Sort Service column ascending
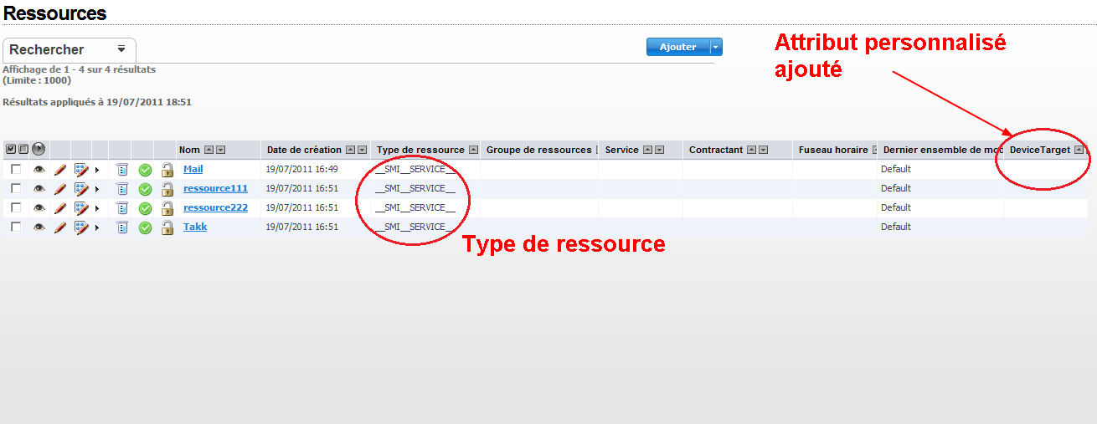Viewport: 1097px width, 424px height. coord(647,151)
